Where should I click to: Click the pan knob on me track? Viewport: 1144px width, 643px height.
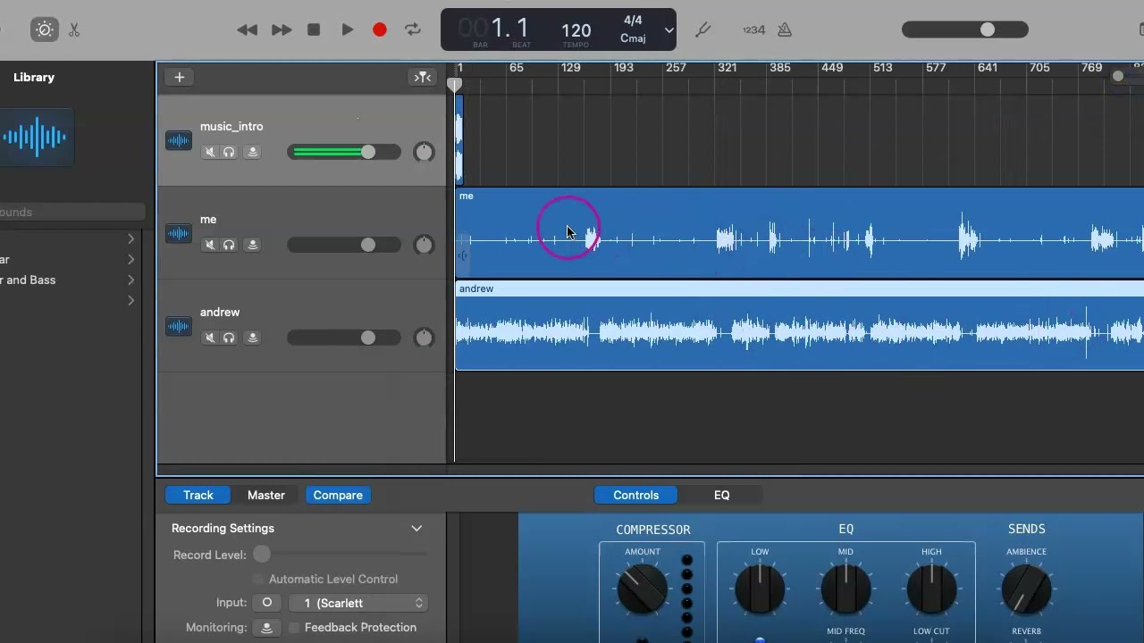pyautogui.click(x=424, y=245)
